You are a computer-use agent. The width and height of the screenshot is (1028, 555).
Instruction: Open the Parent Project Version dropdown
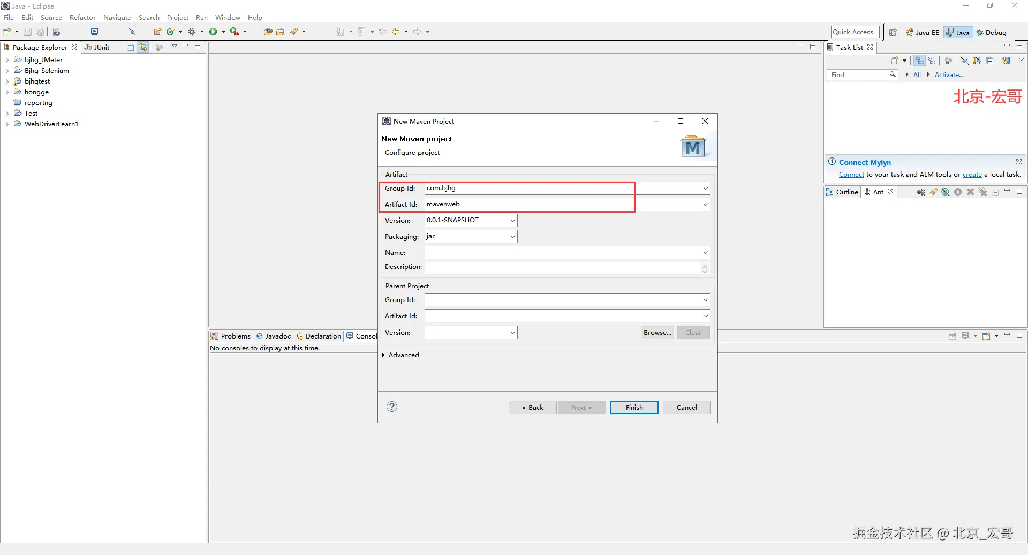(512, 333)
